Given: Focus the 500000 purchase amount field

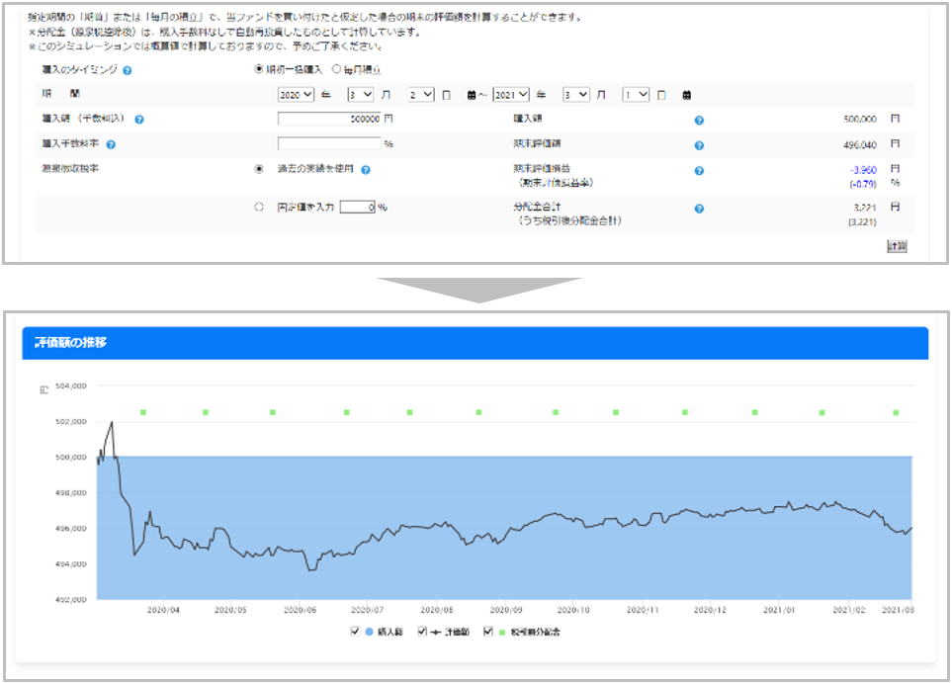Looking at the screenshot, I should [329, 119].
